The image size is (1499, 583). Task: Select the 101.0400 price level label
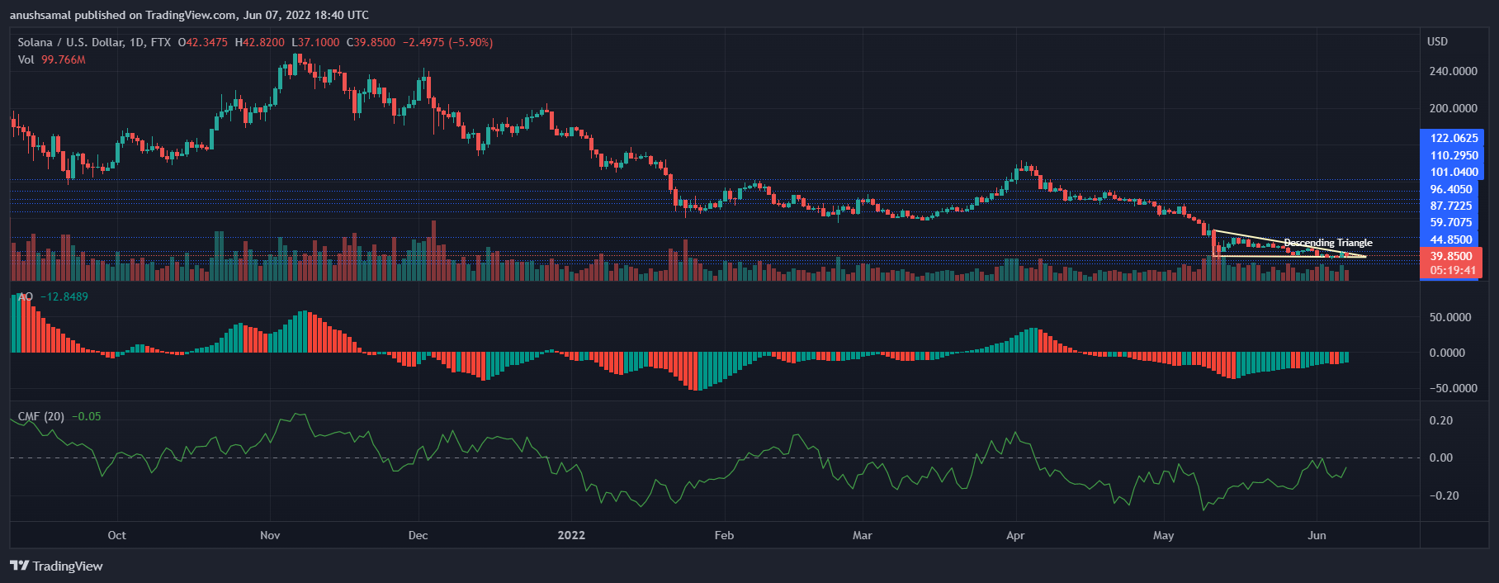pos(1450,172)
